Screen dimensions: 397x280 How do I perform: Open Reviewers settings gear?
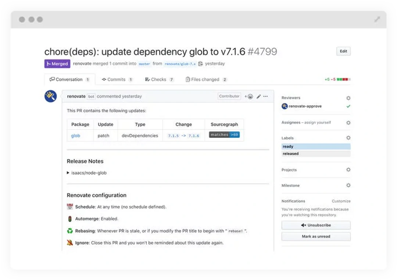pyautogui.click(x=348, y=98)
